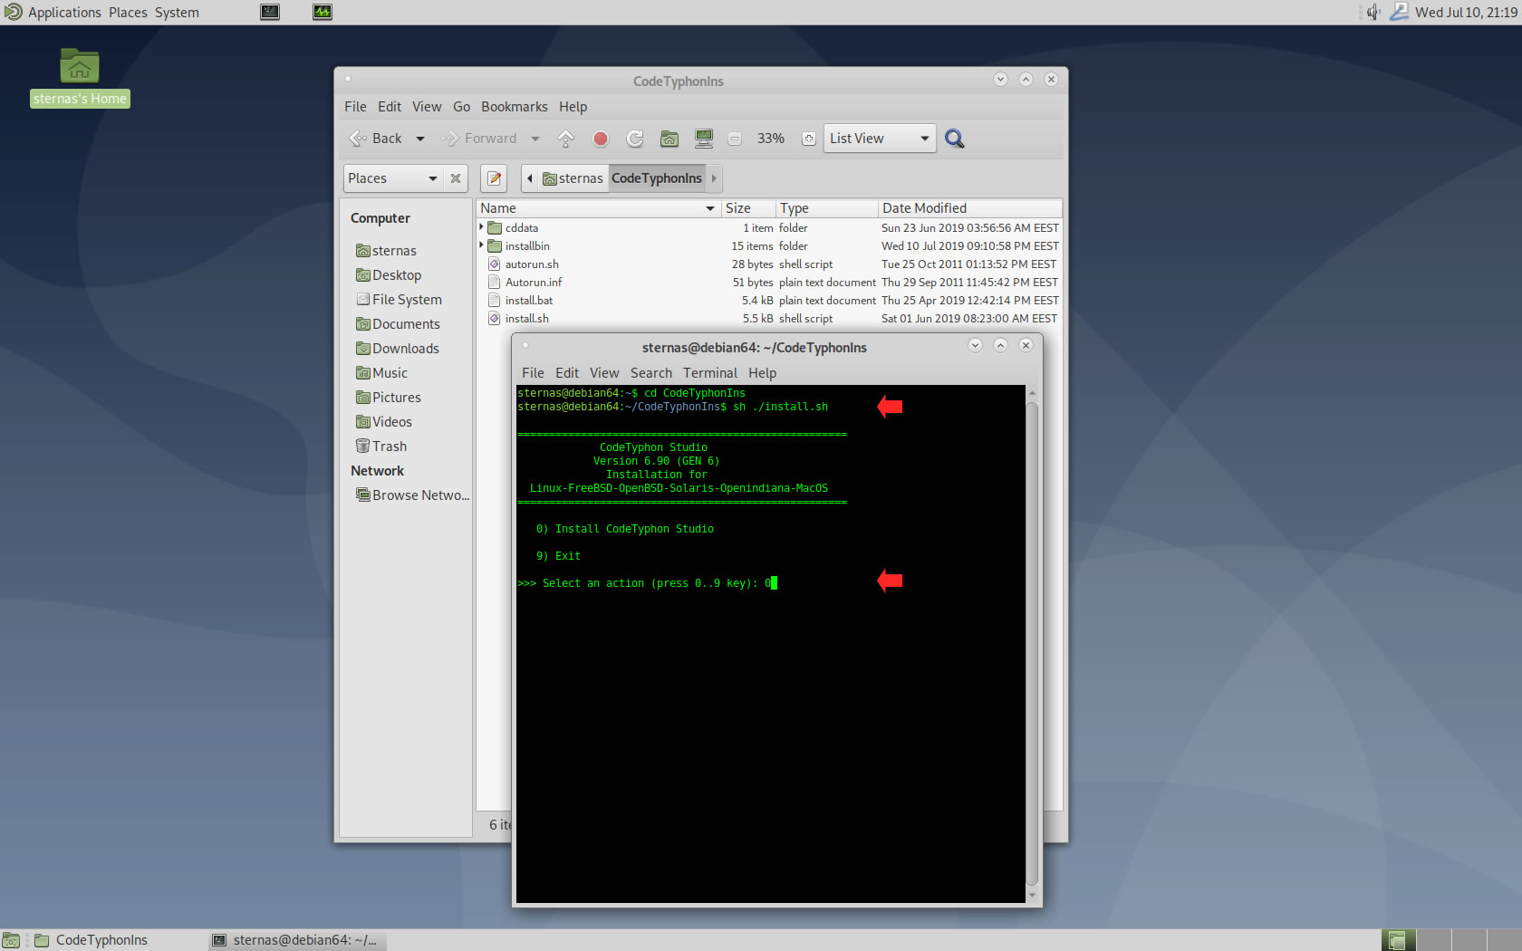Open system monitor panel icon
Screen dimensions: 1522x951
click(323, 12)
